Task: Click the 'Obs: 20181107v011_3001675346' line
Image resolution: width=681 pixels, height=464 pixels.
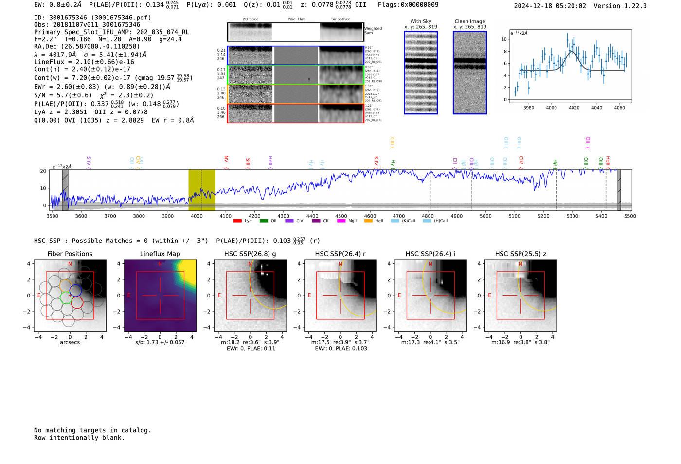Action: (87, 25)
